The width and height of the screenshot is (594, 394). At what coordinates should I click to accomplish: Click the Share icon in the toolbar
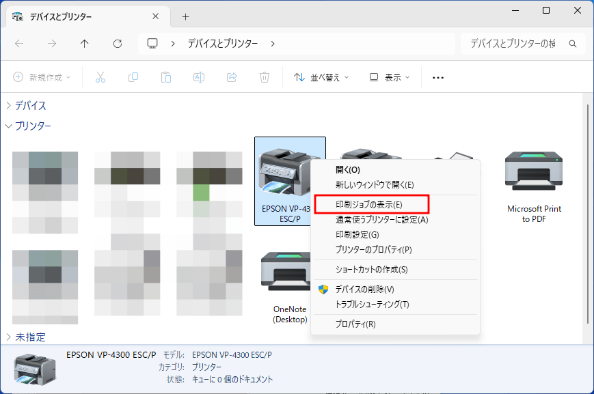click(232, 77)
